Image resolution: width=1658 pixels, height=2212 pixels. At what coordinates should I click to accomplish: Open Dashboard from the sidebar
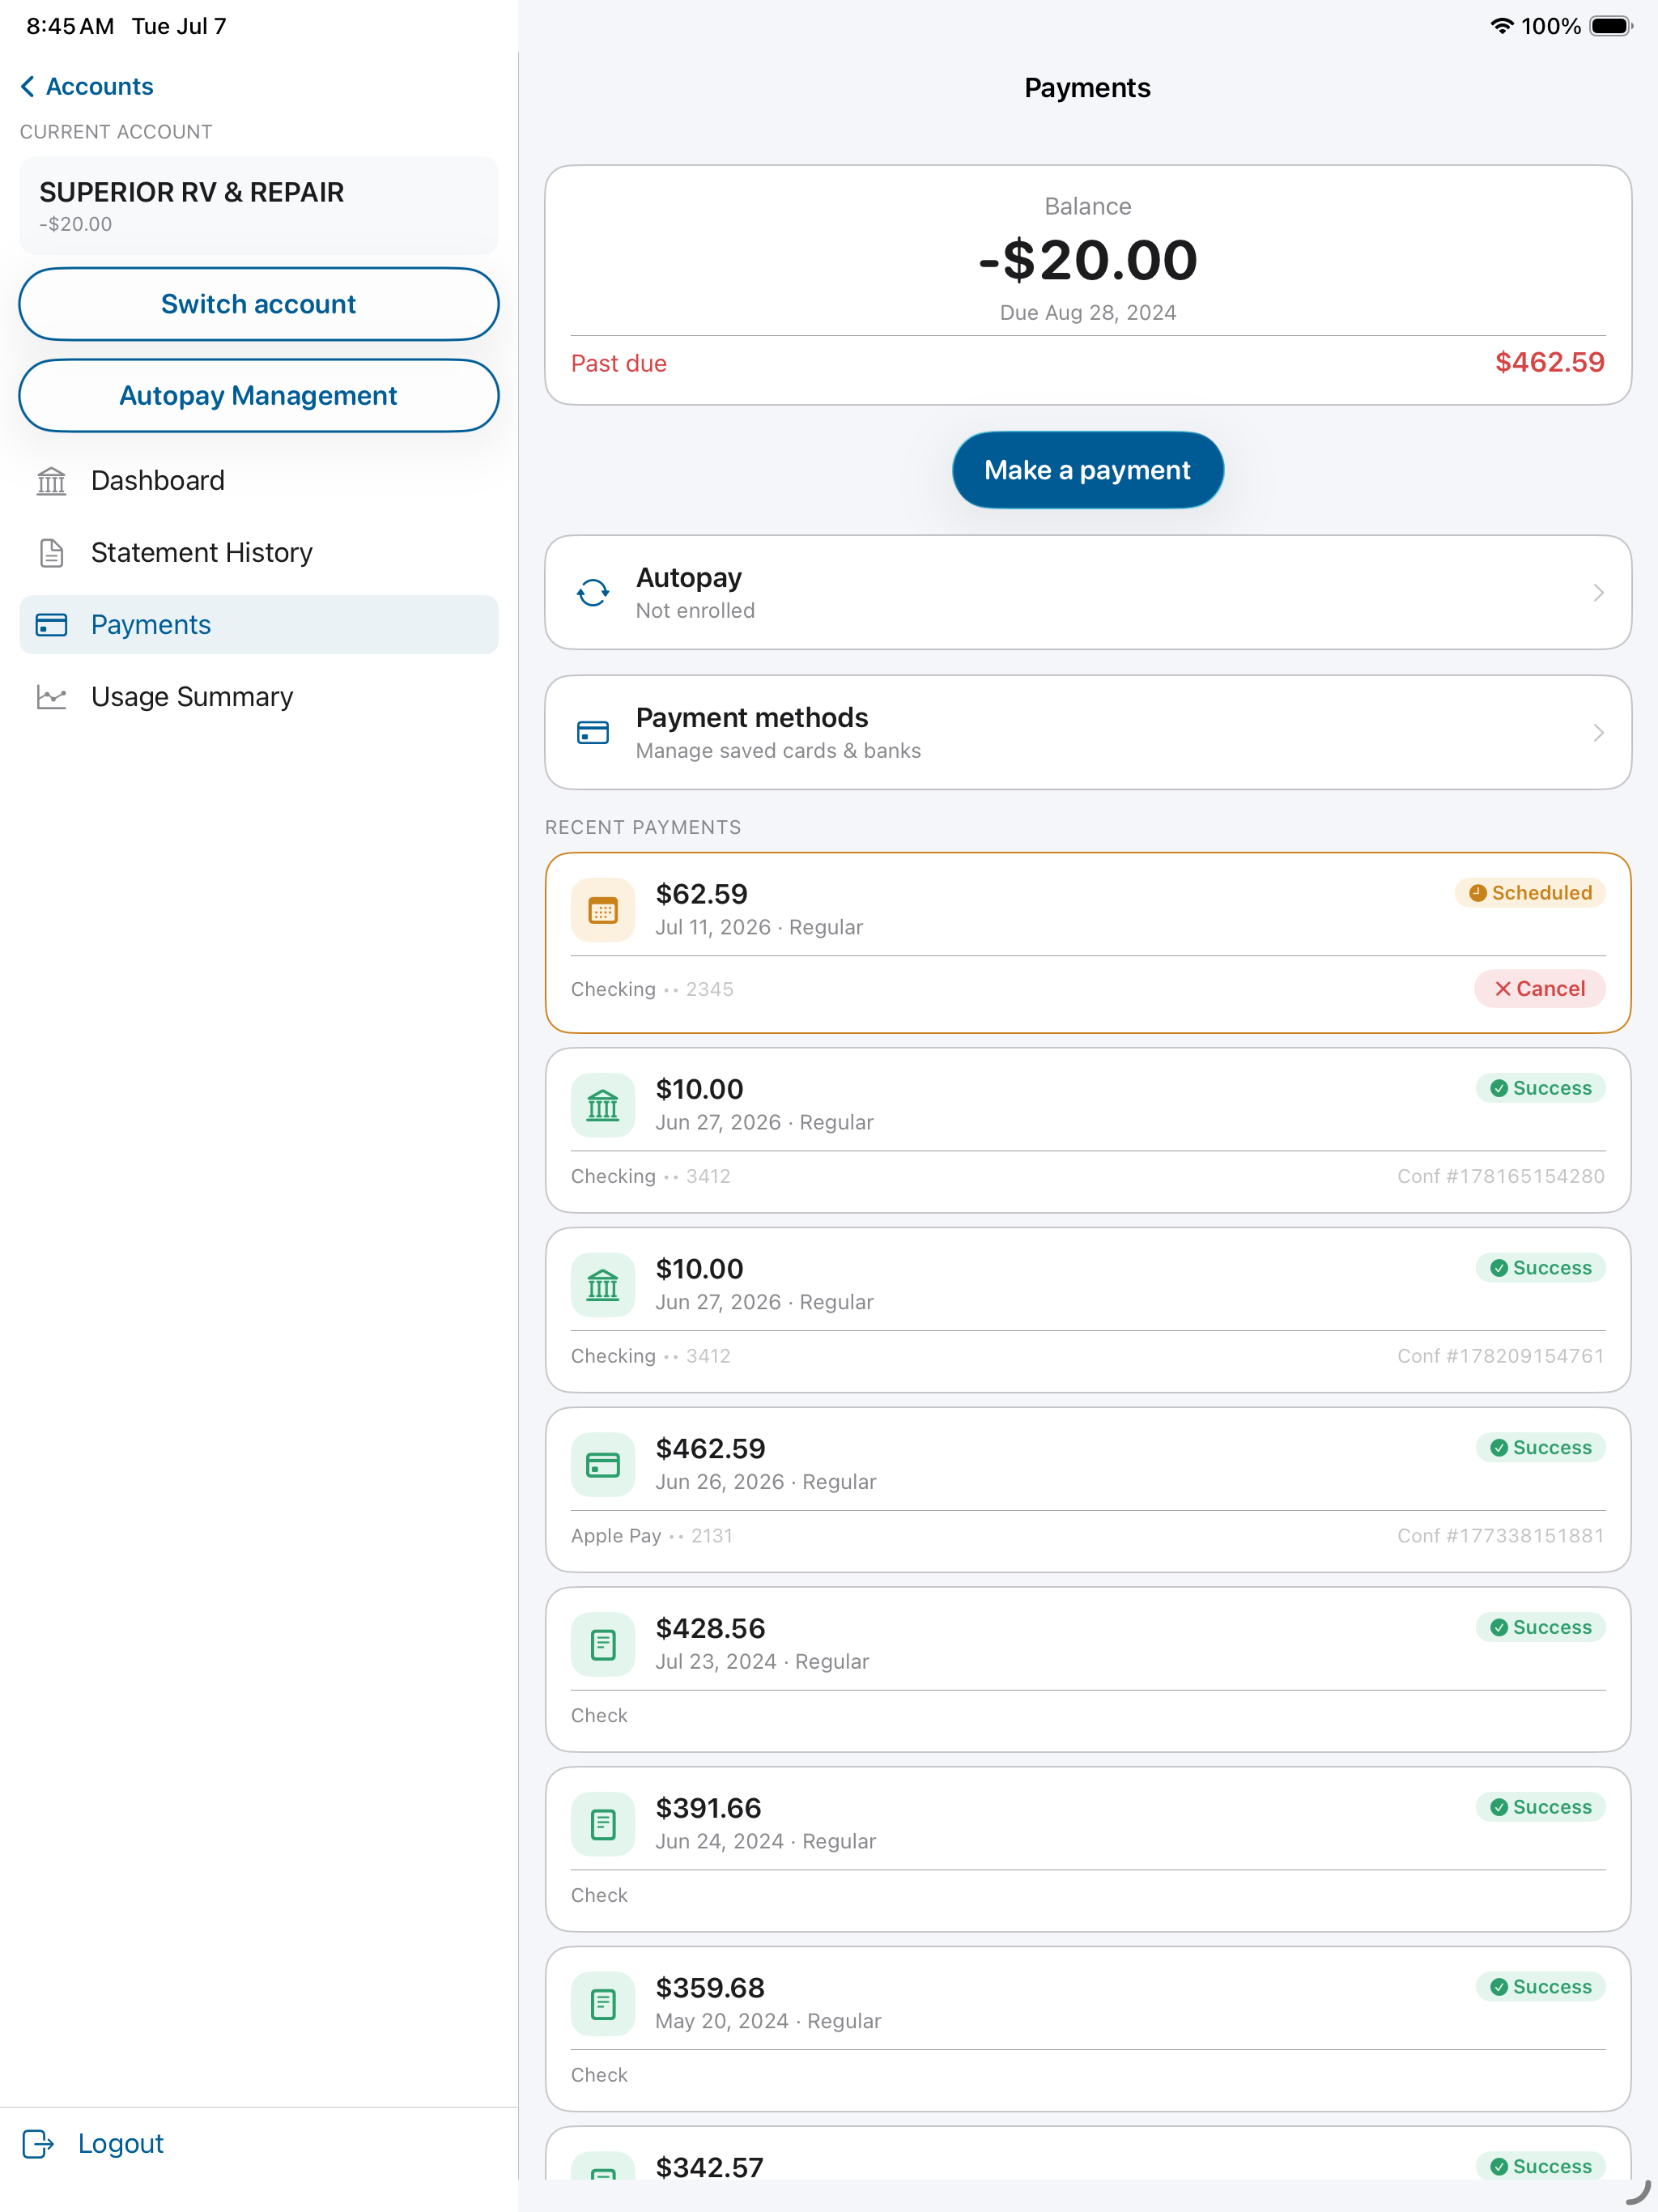click(259, 481)
